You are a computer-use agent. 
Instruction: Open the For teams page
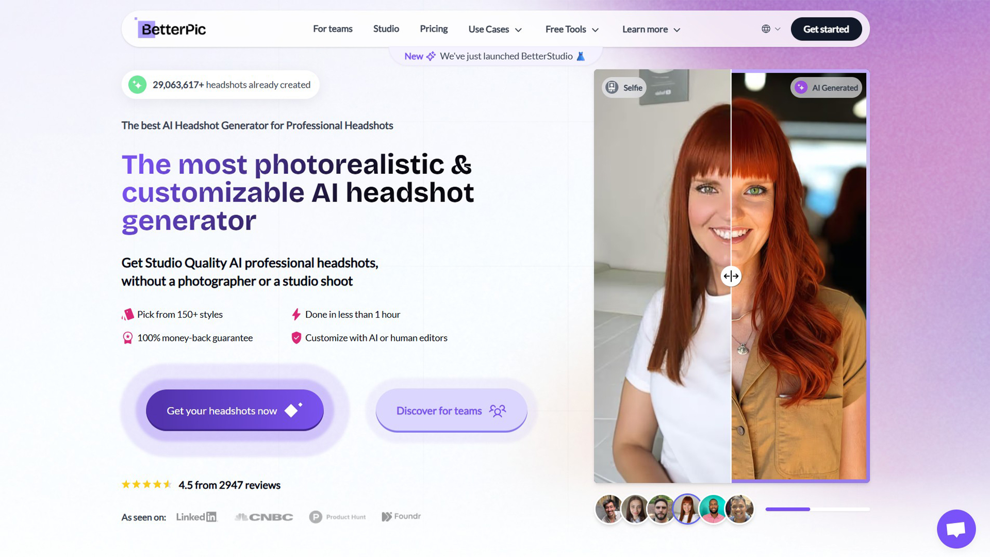333,29
